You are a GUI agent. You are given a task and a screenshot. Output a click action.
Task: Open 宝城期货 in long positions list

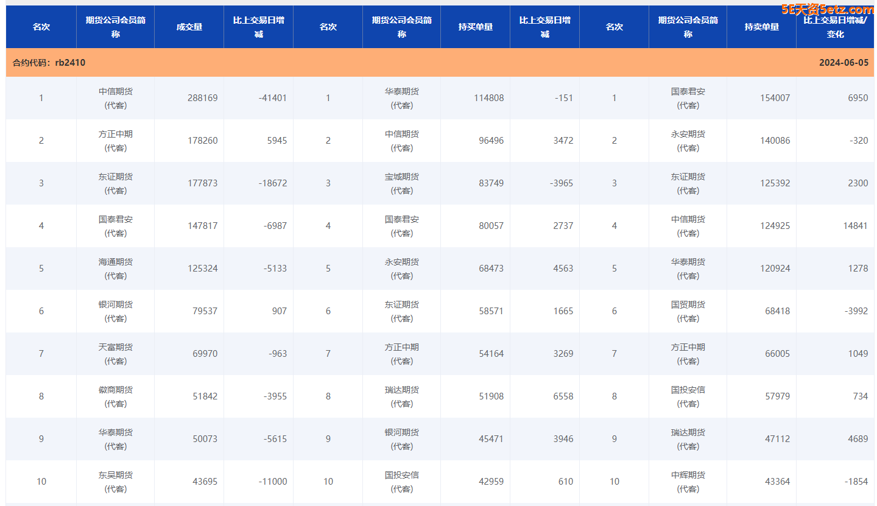401,177
